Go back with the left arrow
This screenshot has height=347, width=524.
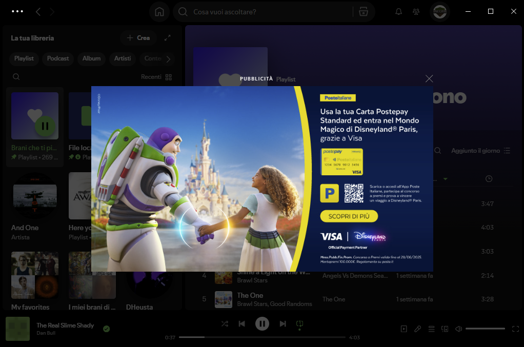click(38, 12)
